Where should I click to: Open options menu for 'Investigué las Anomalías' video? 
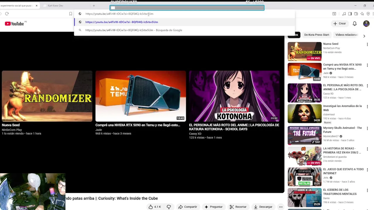pyautogui.click(x=367, y=107)
